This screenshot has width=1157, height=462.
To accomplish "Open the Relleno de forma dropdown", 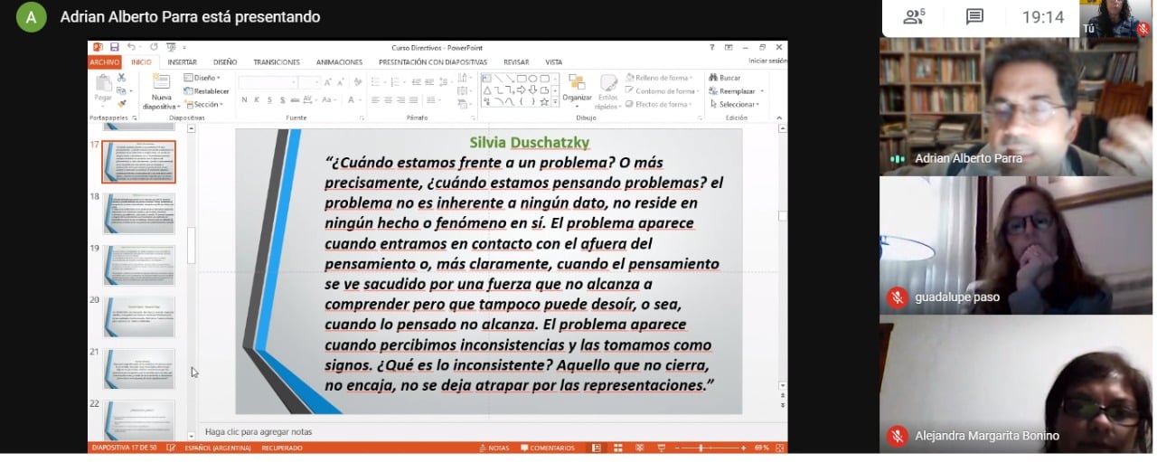I will tap(660, 78).
